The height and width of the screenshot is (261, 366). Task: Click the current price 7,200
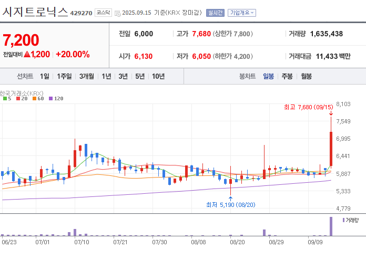tap(21, 40)
